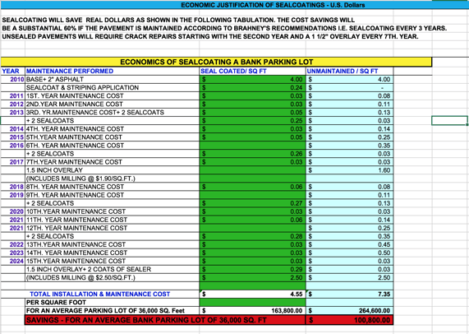Click the empty outlined active cell at right
Screen dimensions: 469x334
449,120
